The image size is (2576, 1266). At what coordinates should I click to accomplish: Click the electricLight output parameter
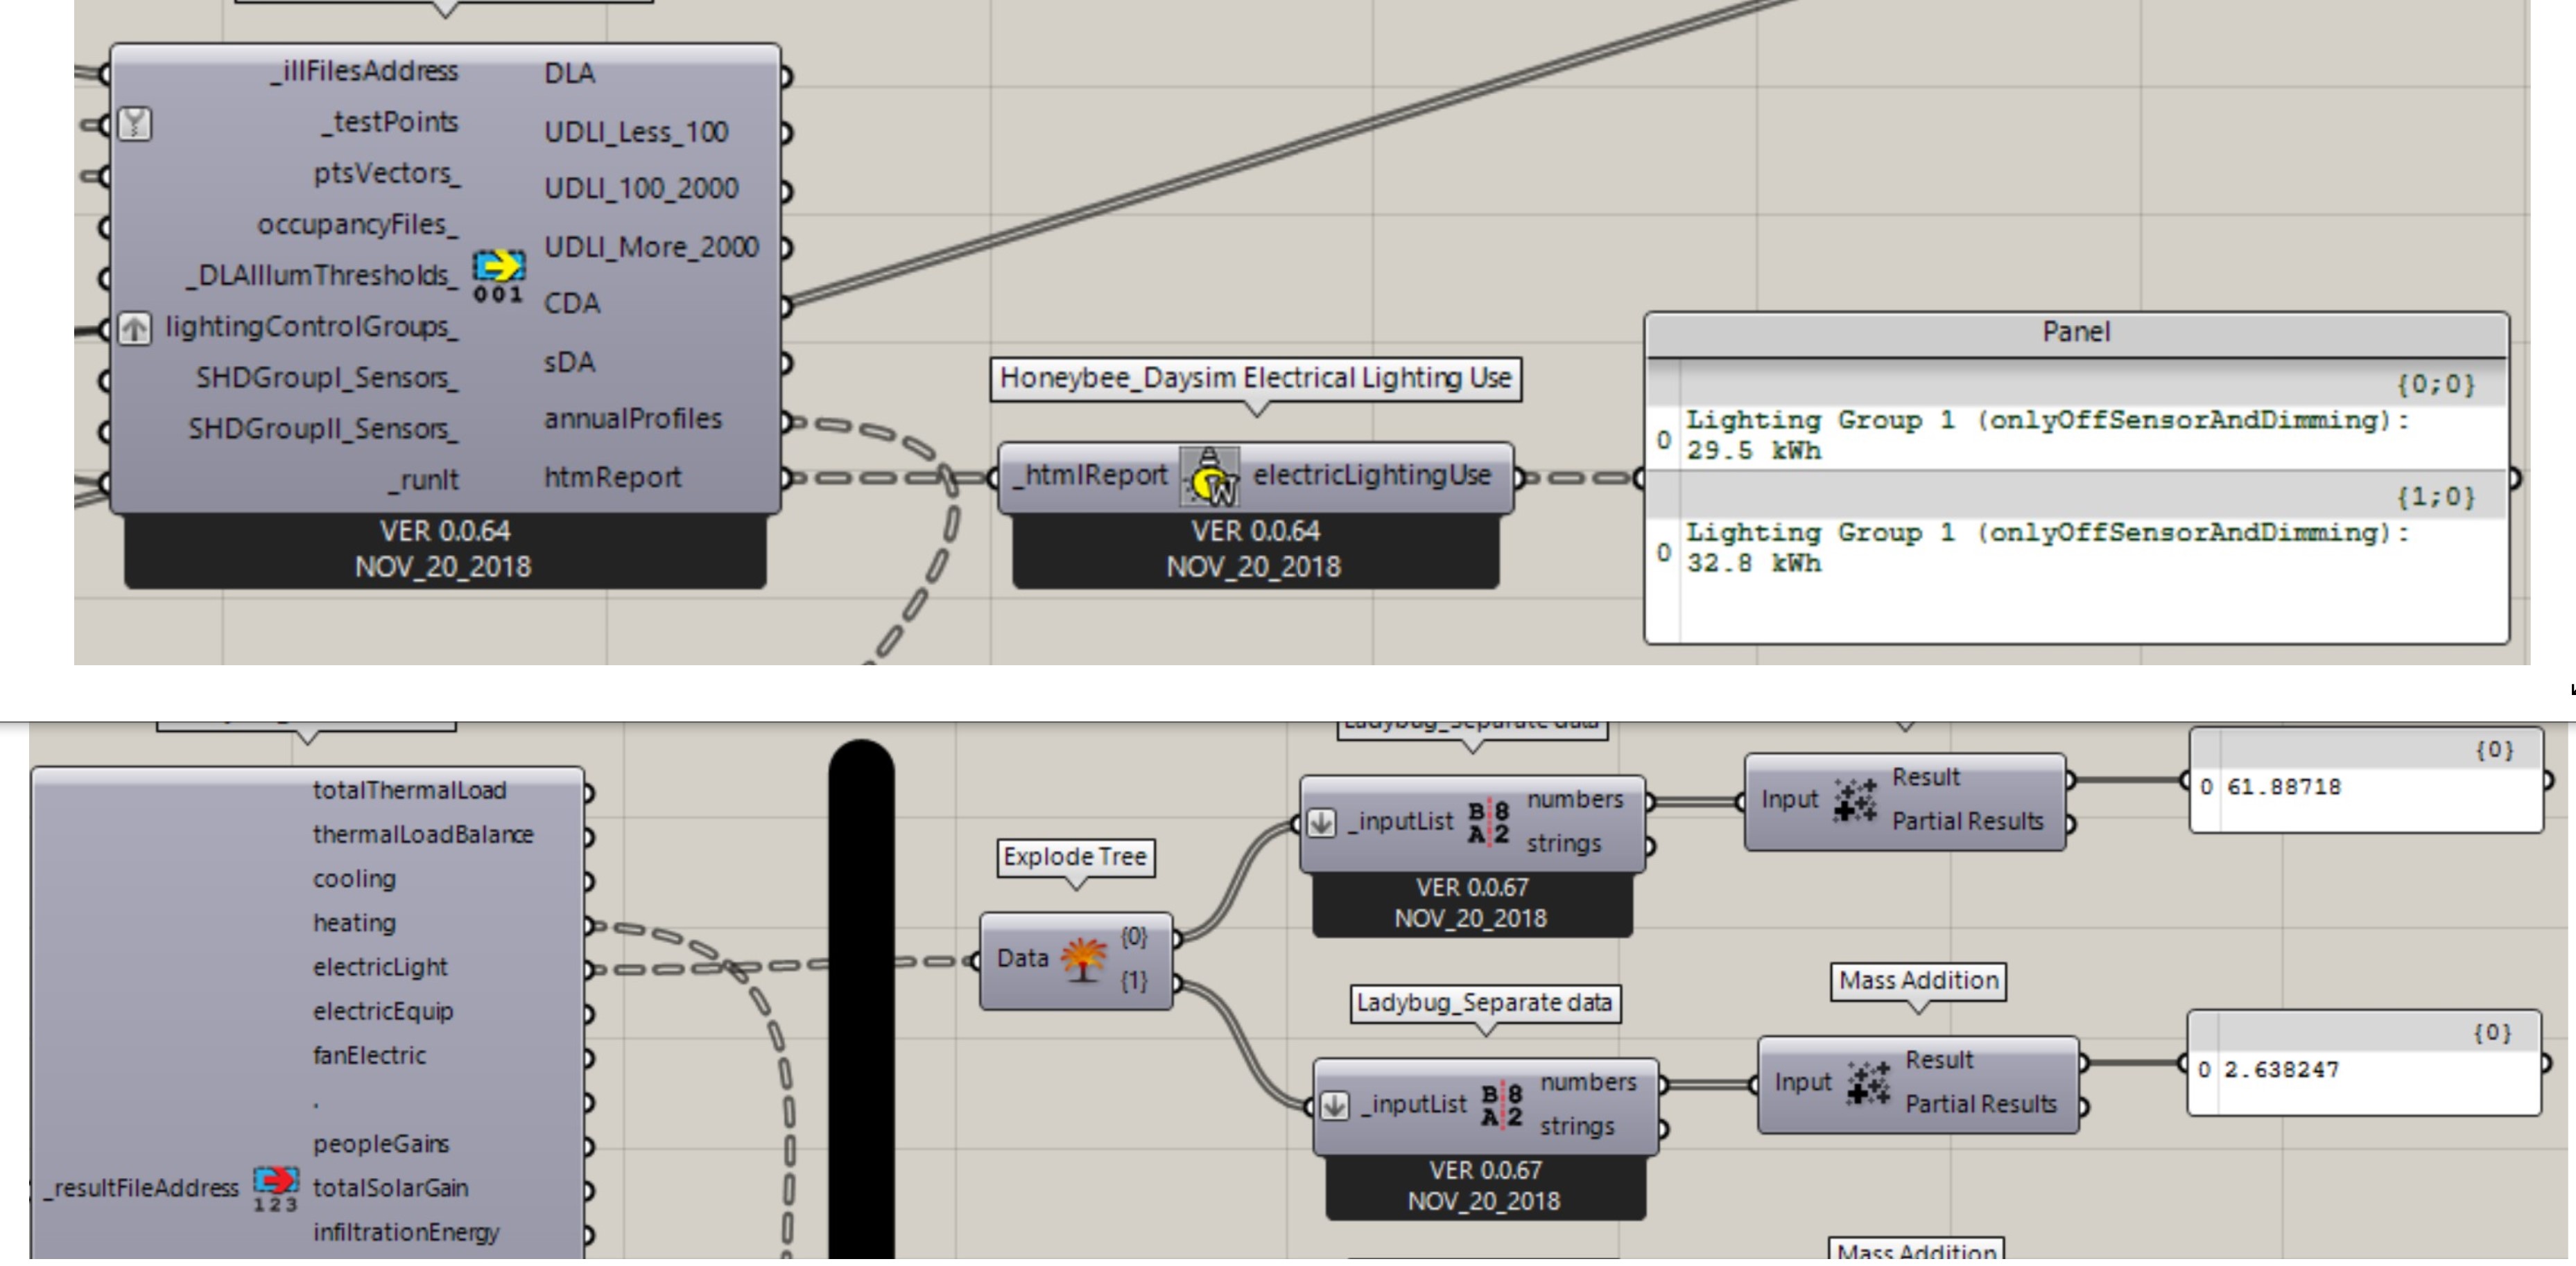[x=380, y=967]
